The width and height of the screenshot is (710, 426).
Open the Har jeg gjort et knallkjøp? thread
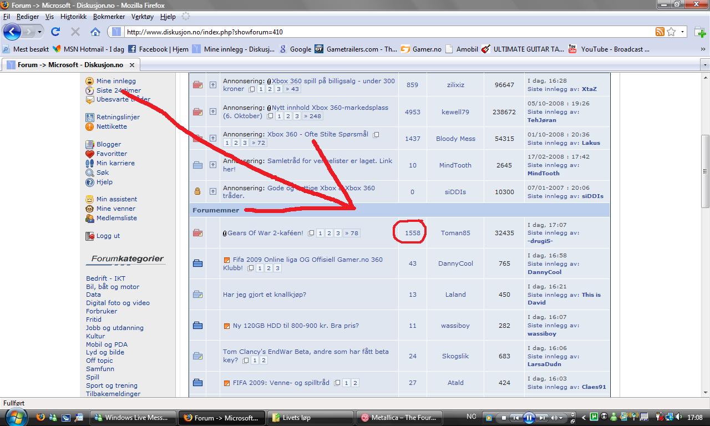pyautogui.click(x=265, y=295)
